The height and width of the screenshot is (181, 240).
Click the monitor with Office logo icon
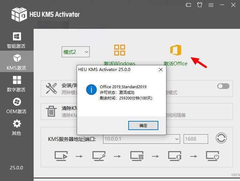174,156
